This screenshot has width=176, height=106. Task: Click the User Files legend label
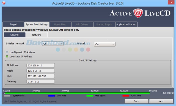(x=61, y=96)
